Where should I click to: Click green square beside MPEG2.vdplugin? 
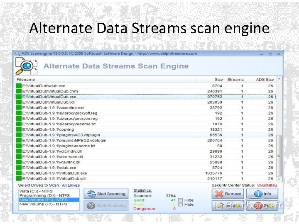coord(19,140)
